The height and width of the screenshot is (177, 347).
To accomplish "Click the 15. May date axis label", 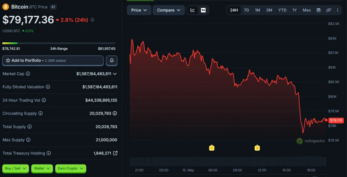I will (188, 170).
